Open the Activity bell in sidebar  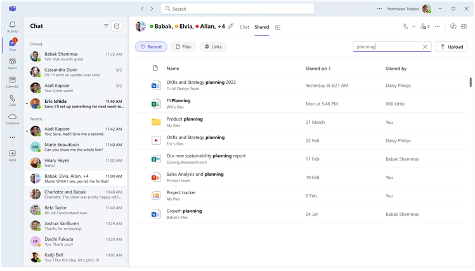[x=13, y=27]
